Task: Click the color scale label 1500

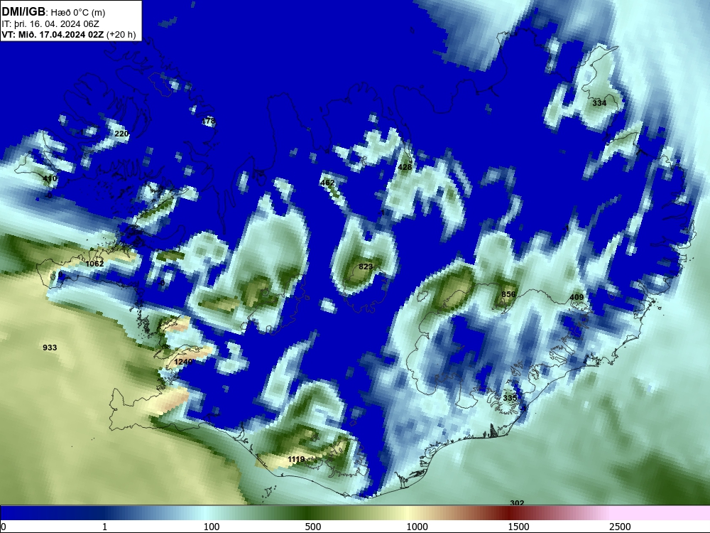Action: coord(518,527)
